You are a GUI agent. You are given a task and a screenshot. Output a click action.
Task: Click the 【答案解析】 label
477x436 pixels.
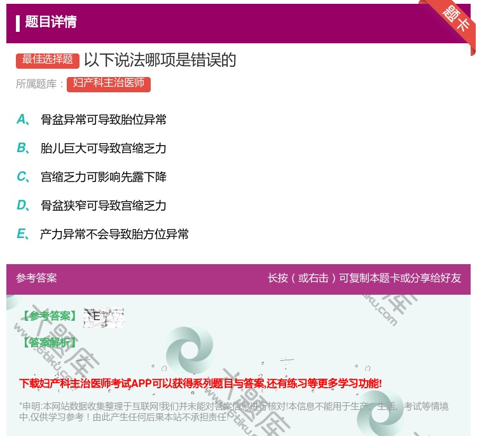[50, 342]
